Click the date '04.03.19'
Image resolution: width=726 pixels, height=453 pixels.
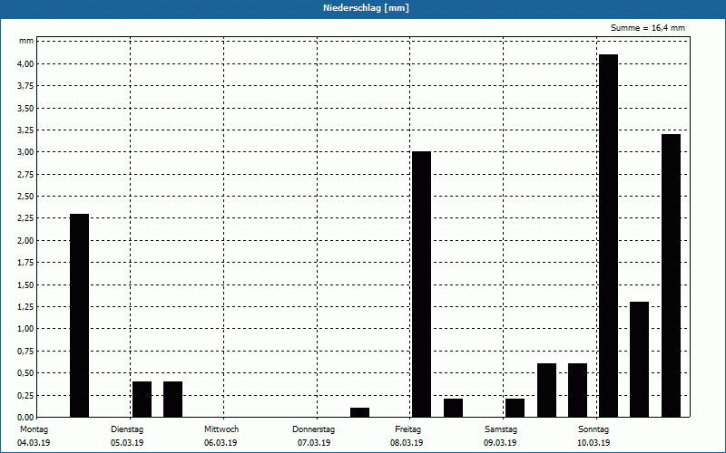[34, 443]
